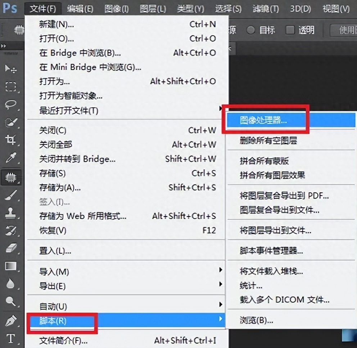This screenshot has width=357, height=348.
Task: Expand 最近打开文件(T) submenu
Action: click(126, 111)
